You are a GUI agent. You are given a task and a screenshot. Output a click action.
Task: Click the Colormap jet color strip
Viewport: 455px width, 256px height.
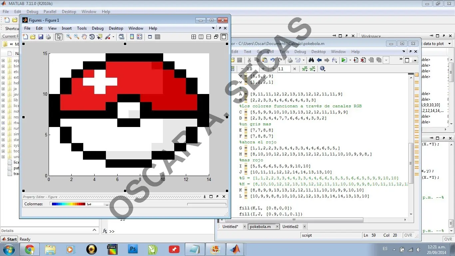(x=69, y=204)
